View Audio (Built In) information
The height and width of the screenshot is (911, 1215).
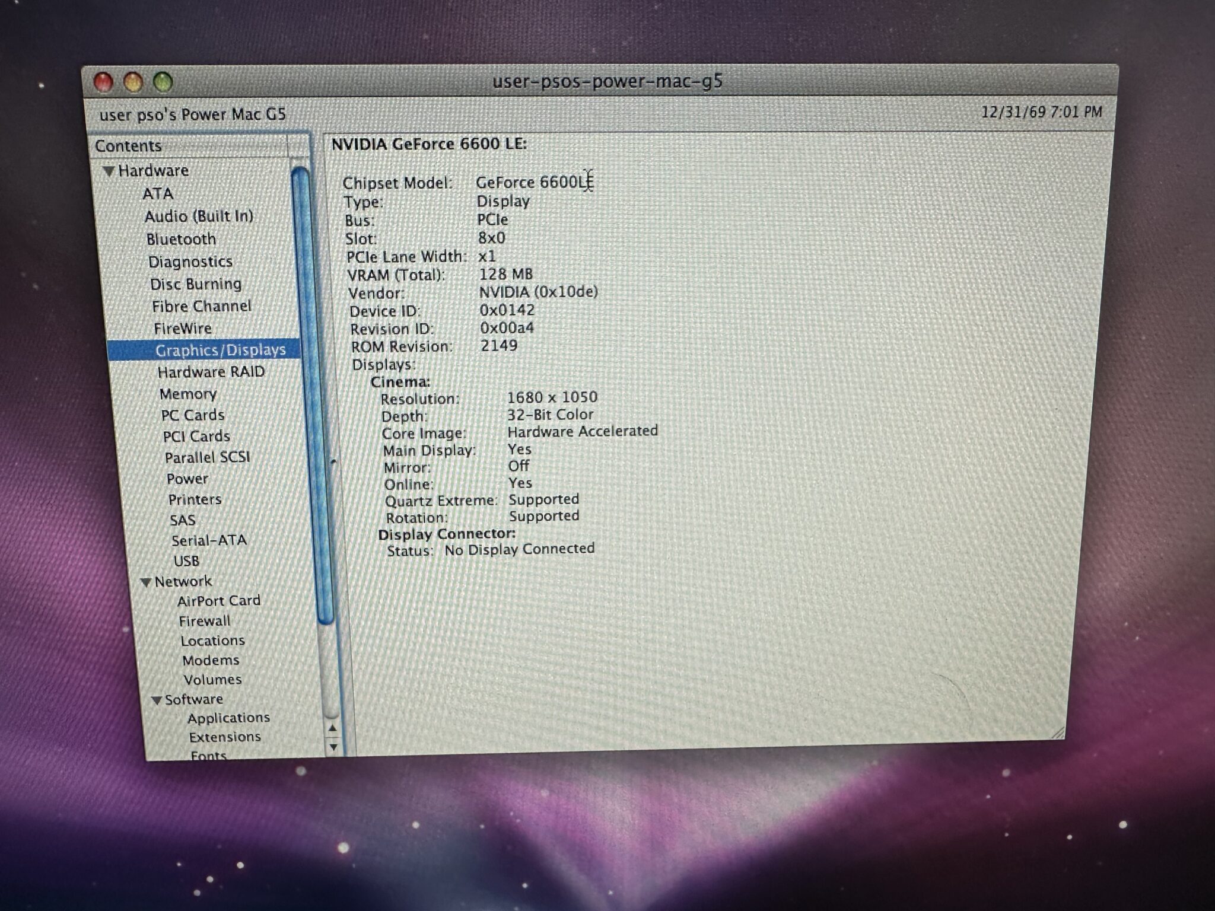point(200,216)
